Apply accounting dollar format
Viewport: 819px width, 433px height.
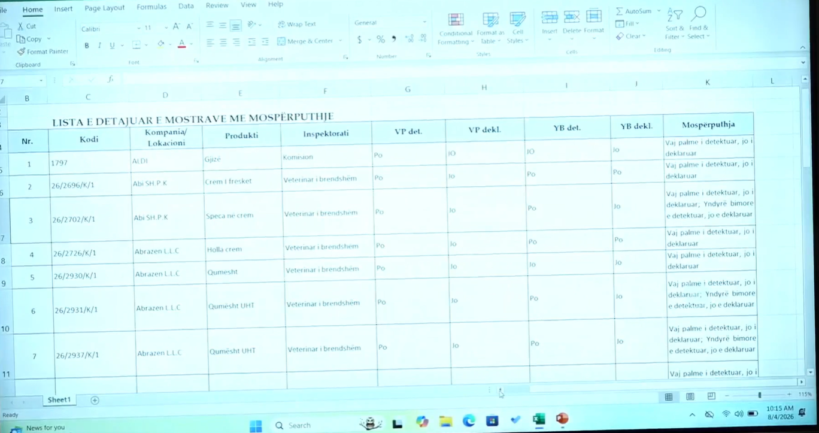point(359,40)
